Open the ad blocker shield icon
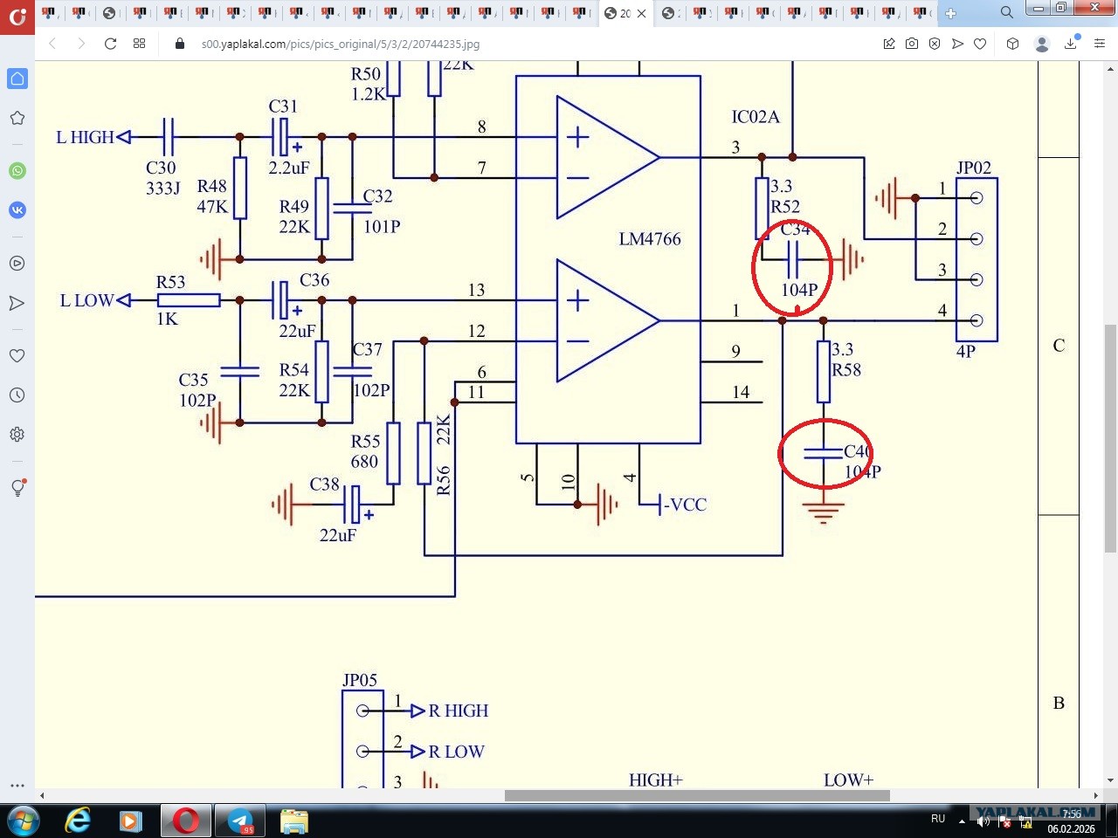 click(x=935, y=44)
